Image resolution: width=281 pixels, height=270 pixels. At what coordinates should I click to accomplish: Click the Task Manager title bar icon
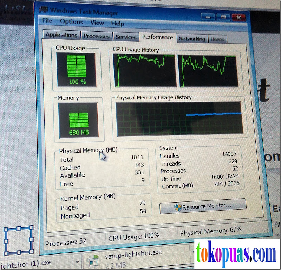[43, 9]
